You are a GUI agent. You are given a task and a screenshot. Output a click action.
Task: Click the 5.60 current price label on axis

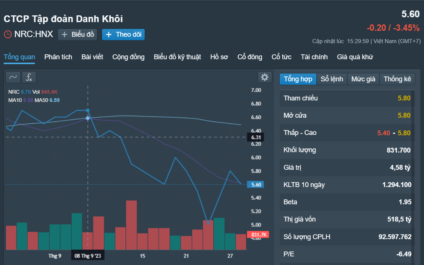tap(256, 184)
